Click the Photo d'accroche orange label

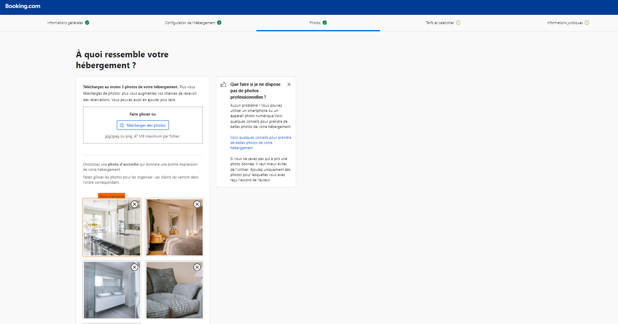112,196
